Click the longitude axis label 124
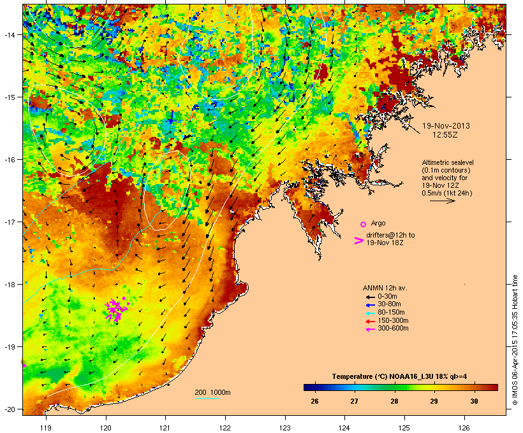Viewport: 523px width, 433px height. [344, 428]
